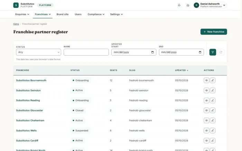
Task: Apply filters with the funnel button
Action: 213,52
